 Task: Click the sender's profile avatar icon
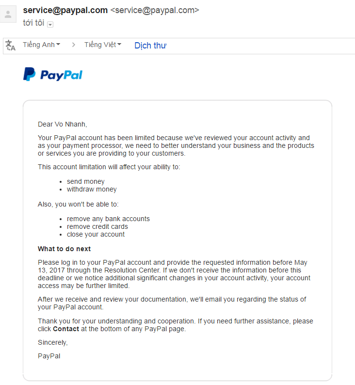click(8, 15)
